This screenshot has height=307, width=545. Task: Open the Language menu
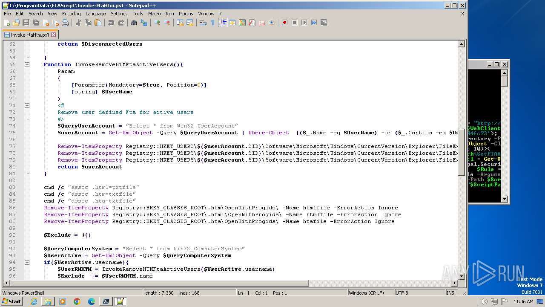(95, 14)
